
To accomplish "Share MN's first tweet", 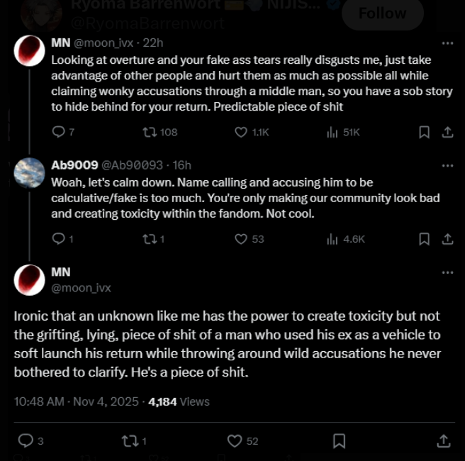I will coord(447,132).
